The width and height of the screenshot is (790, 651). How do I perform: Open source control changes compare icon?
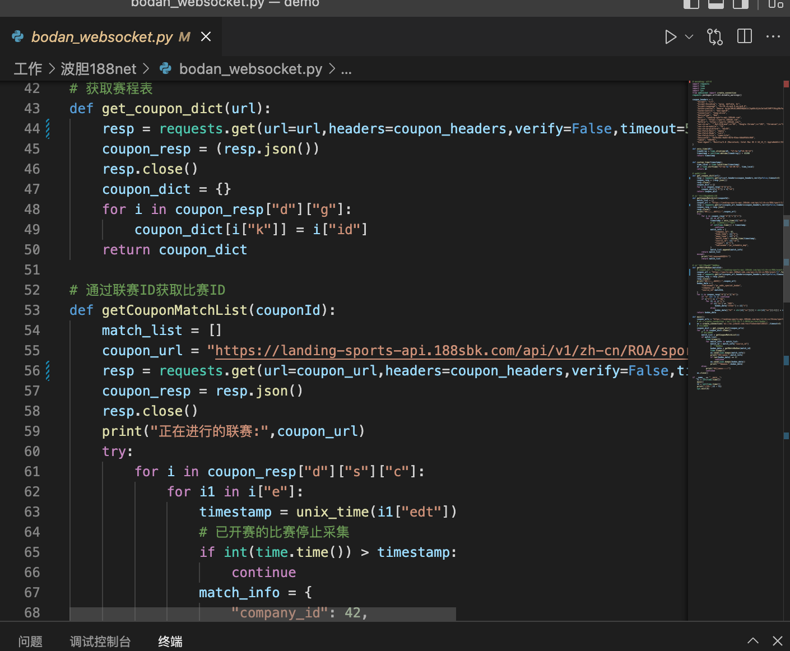(x=715, y=37)
